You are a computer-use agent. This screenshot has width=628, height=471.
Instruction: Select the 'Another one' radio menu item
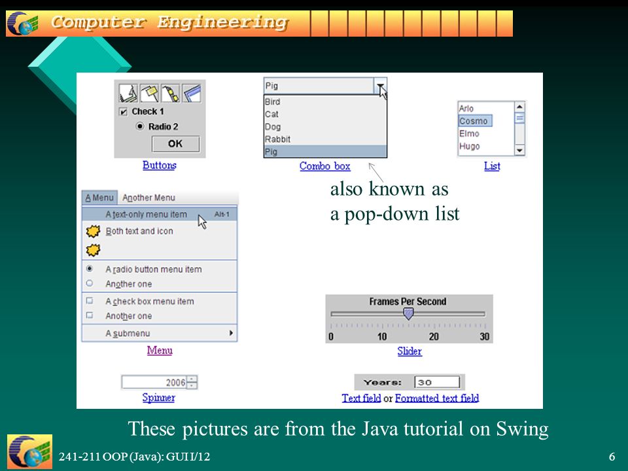click(x=90, y=283)
